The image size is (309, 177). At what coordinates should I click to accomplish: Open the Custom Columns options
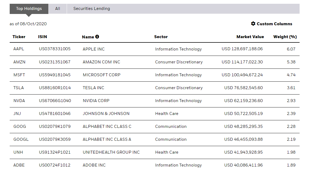274,24
